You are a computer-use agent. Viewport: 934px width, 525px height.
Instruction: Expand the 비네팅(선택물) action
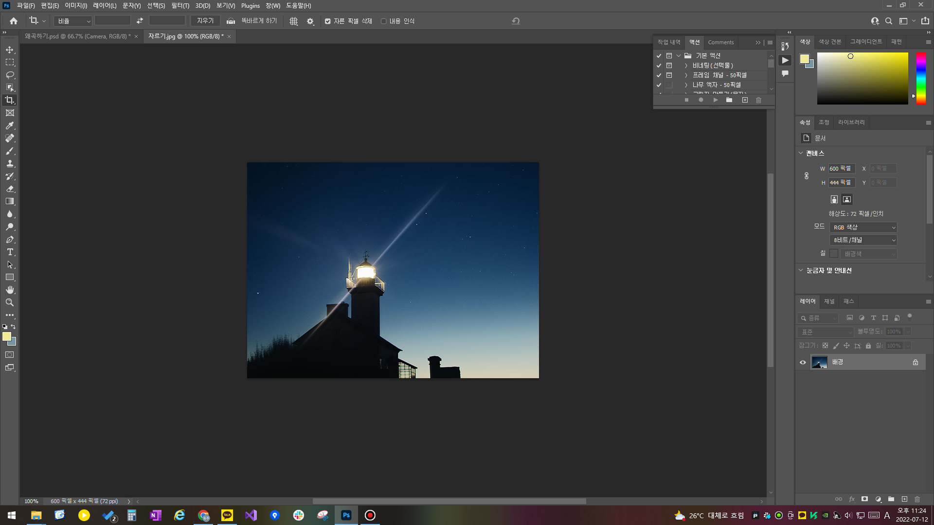[686, 66]
